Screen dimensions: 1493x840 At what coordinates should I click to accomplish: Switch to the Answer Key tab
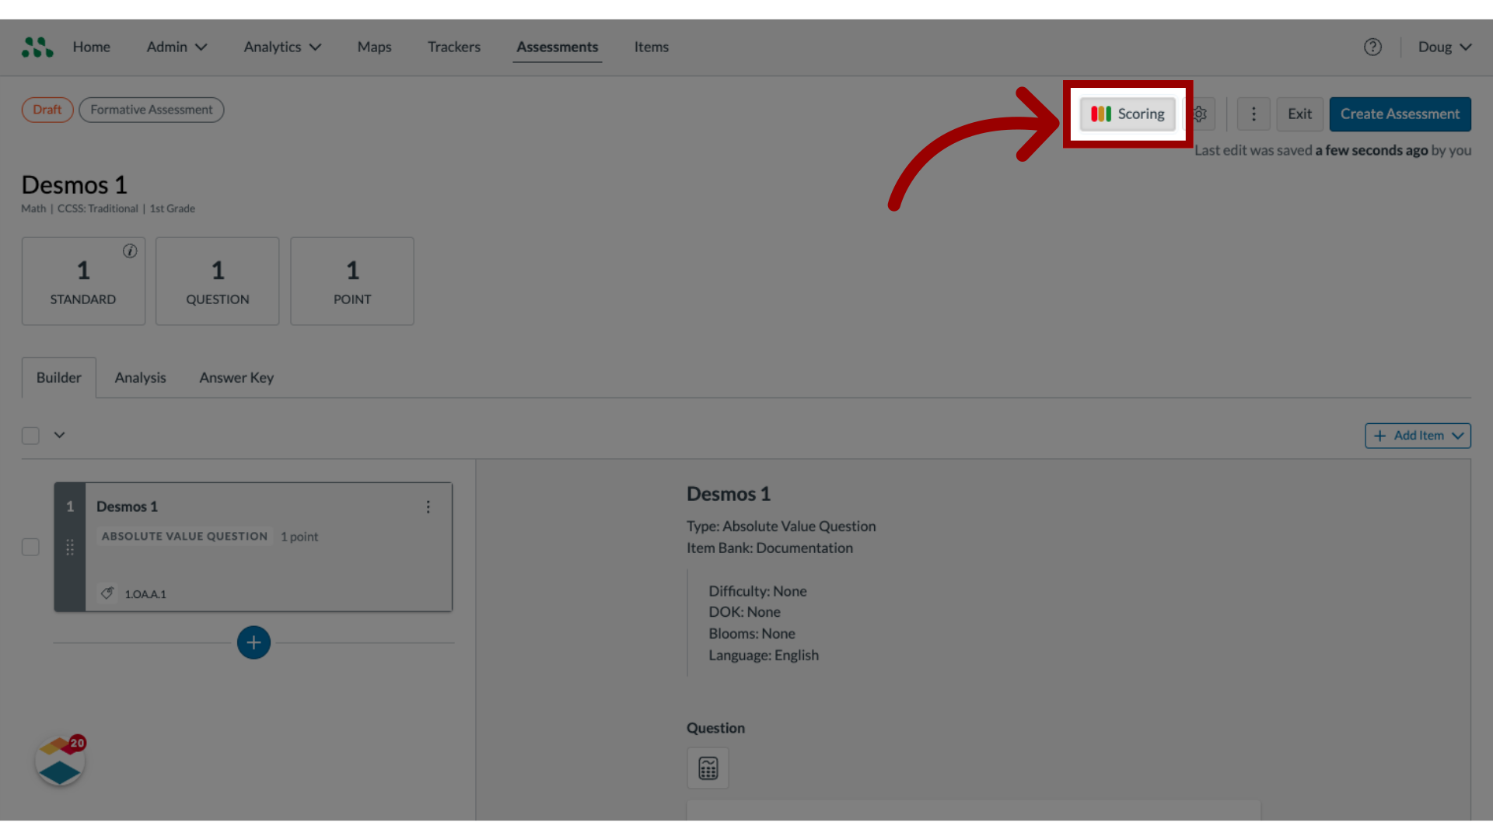point(236,376)
